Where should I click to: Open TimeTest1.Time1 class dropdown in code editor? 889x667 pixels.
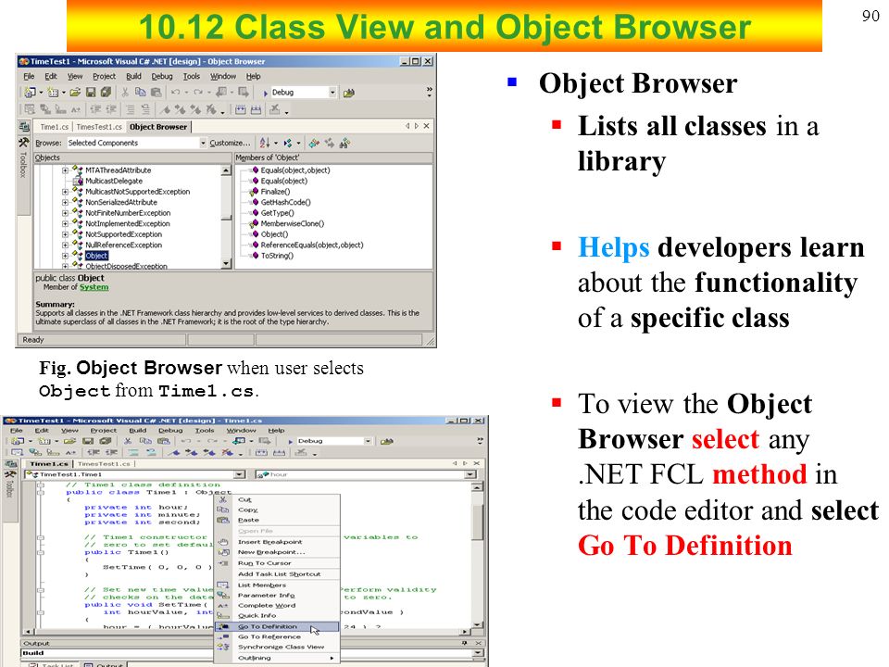pyautogui.click(x=239, y=474)
